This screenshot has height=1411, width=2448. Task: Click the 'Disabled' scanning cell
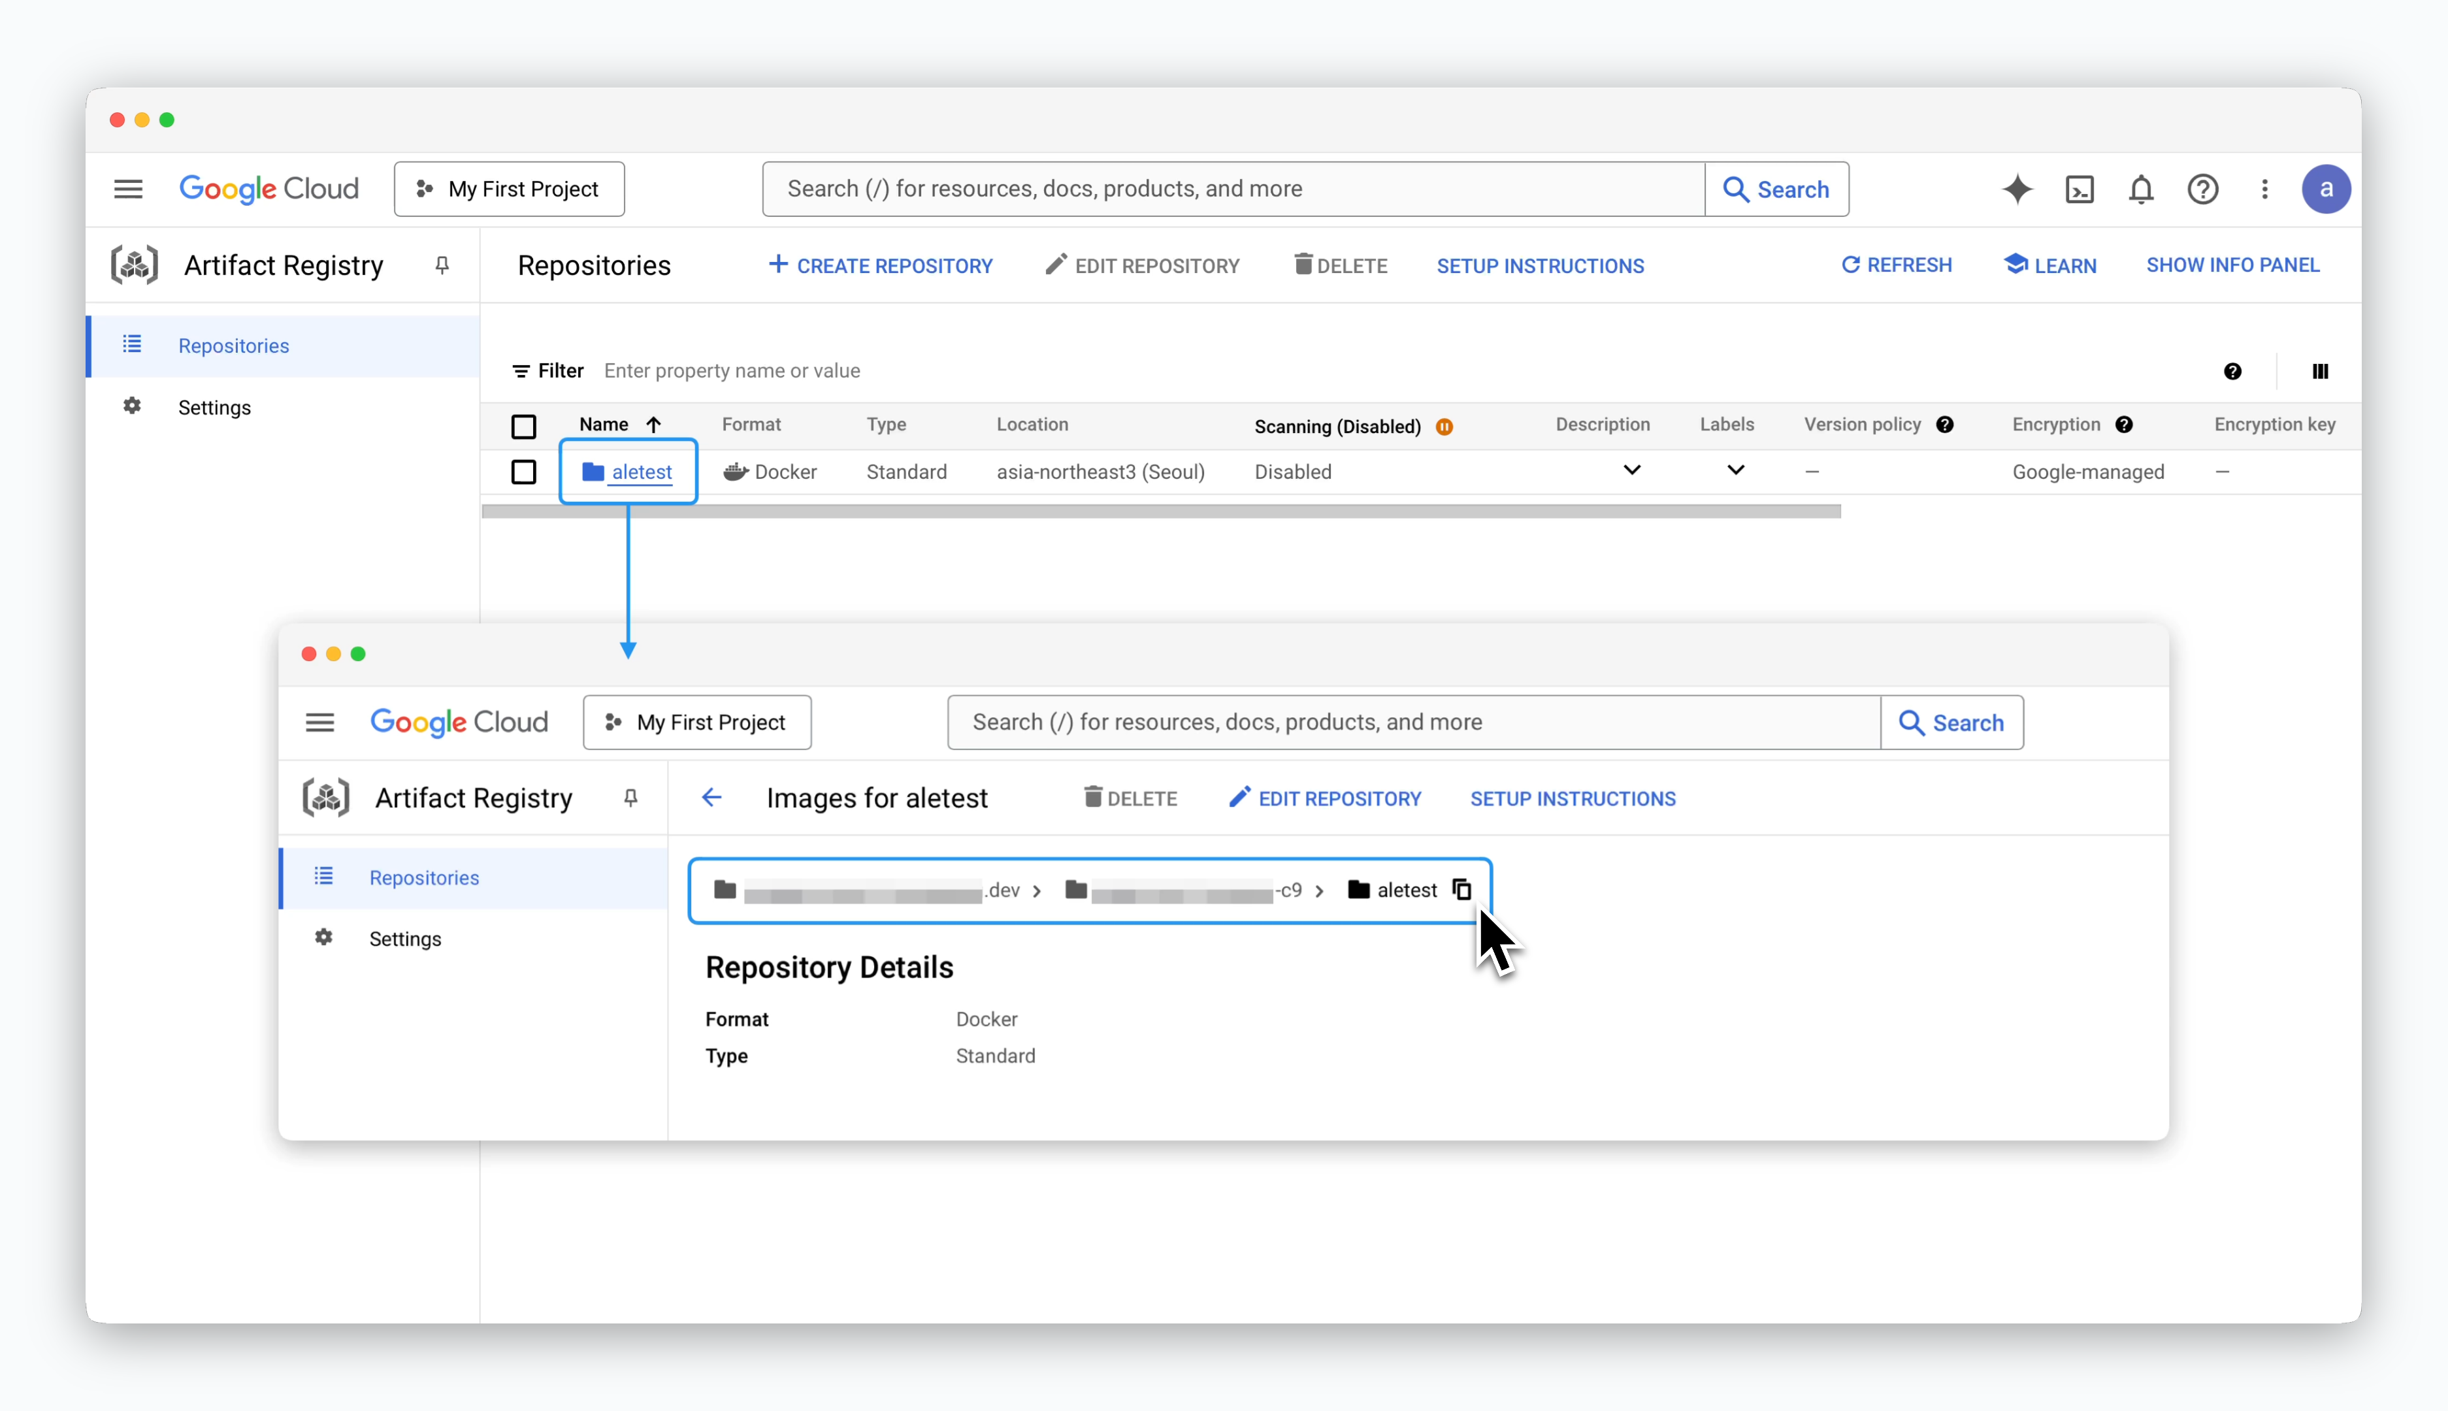click(1293, 472)
